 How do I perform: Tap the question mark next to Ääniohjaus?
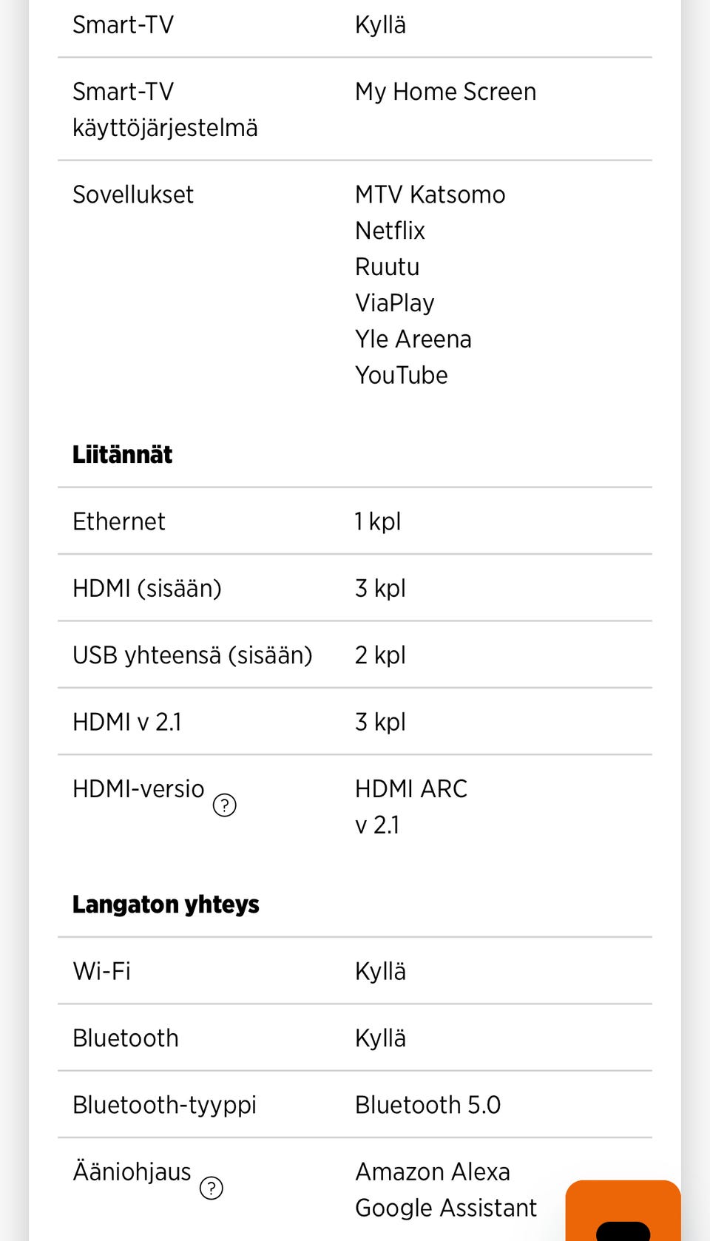pyautogui.click(x=212, y=1188)
